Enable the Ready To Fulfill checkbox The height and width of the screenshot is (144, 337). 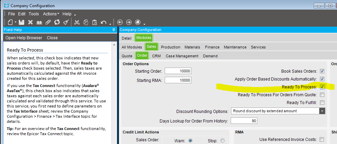pos(322,103)
